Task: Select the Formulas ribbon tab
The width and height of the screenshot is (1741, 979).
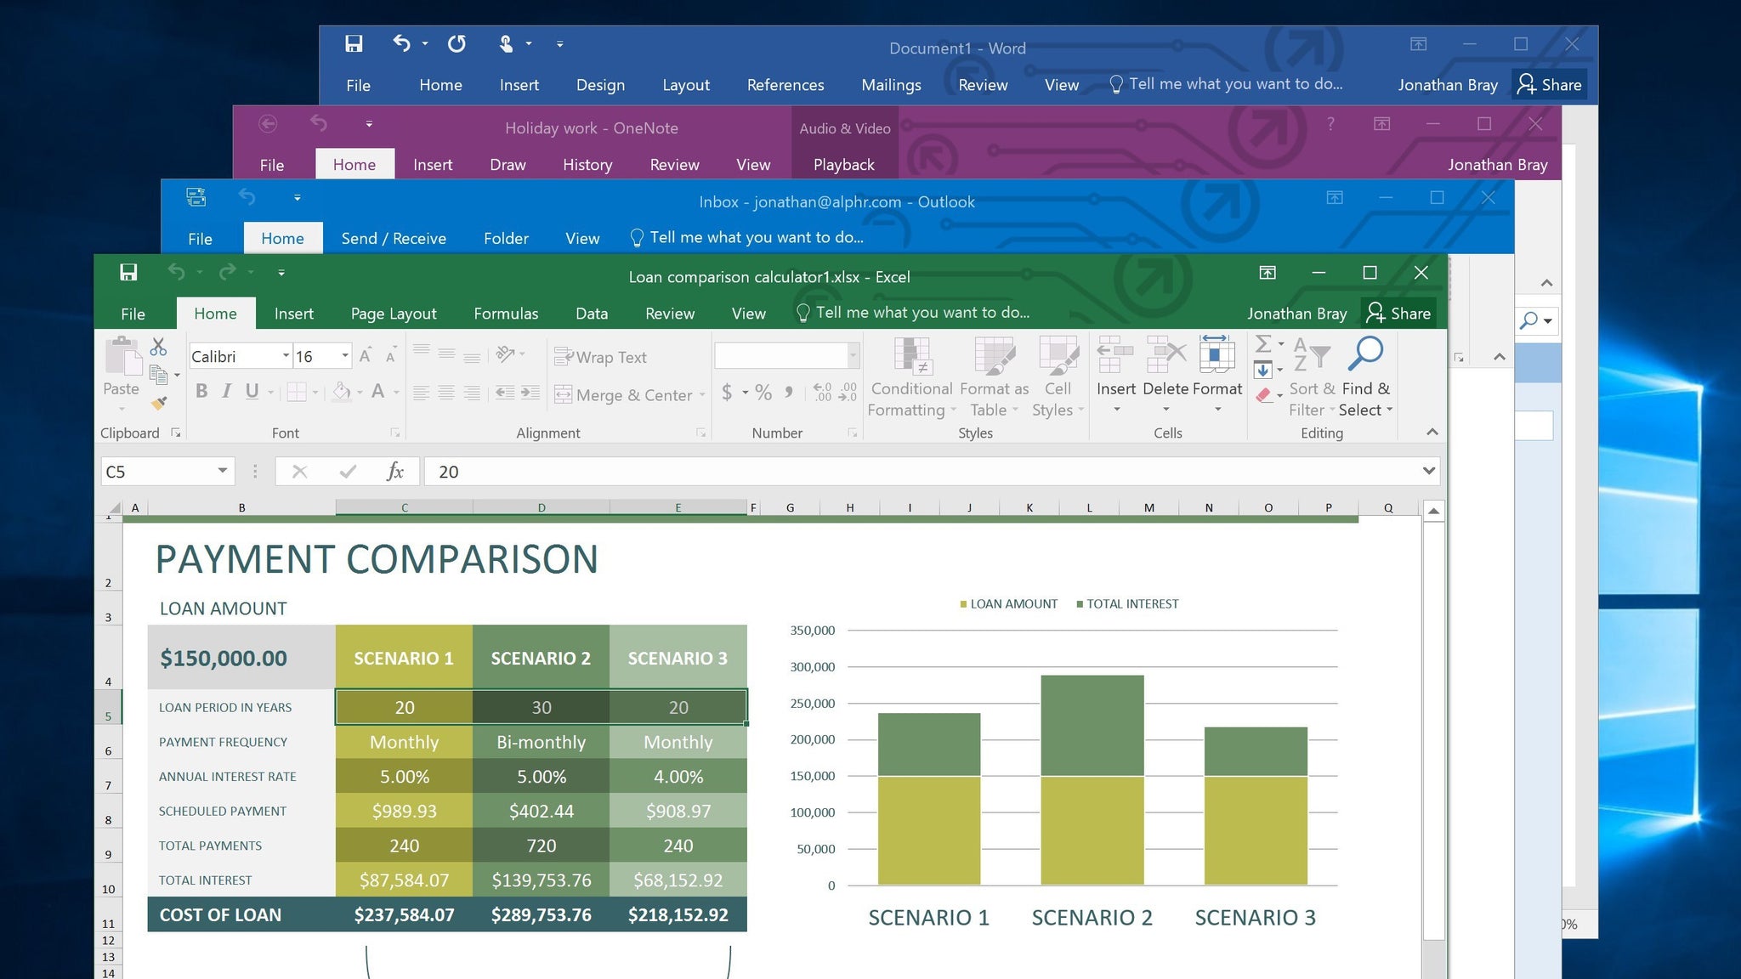Action: pyautogui.click(x=503, y=312)
